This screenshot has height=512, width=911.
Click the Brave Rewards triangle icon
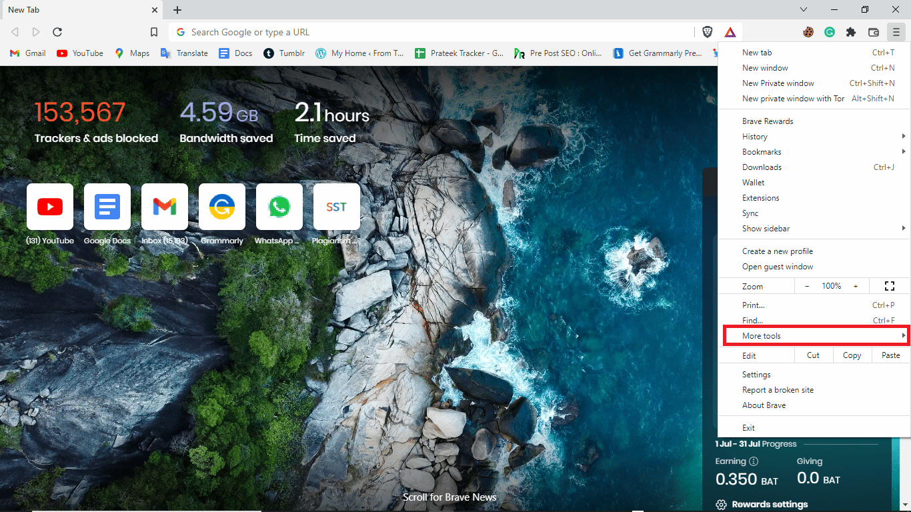tap(730, 32)
